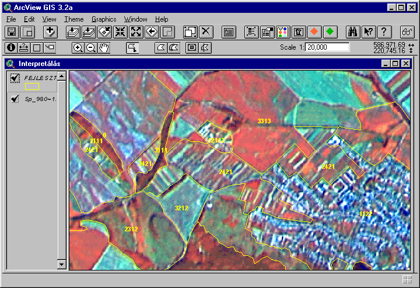Open the Theme menu

point(73,19)
